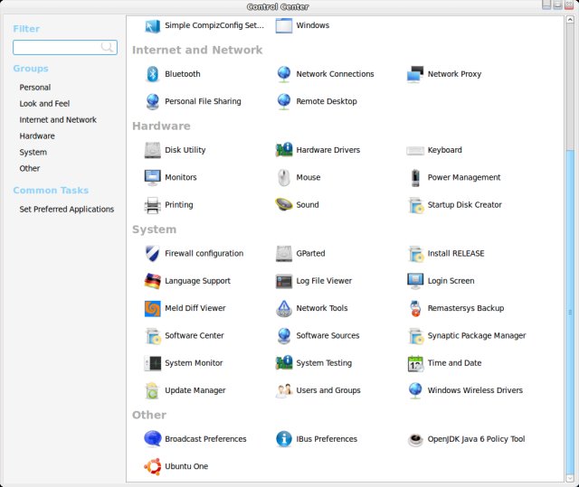Screen dimensions: 579x487
Task: Open the Printing printer icon
Action: coord(152,205)
